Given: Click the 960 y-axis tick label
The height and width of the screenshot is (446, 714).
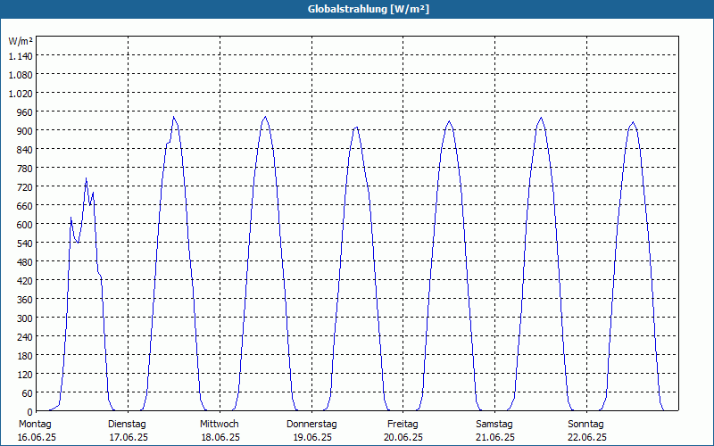Looking at the screenshot, I should 26,112.
